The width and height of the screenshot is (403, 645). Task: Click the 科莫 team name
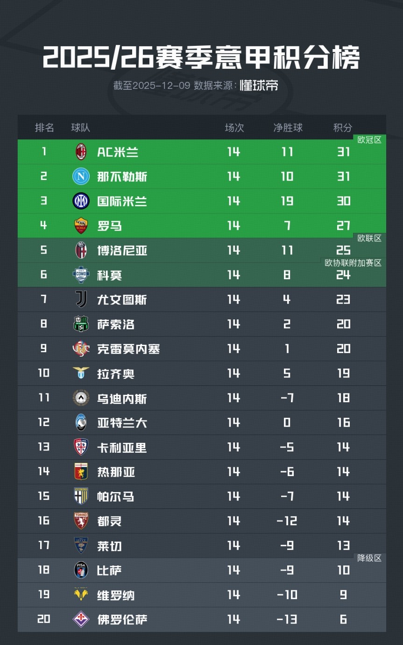point(109,275)
